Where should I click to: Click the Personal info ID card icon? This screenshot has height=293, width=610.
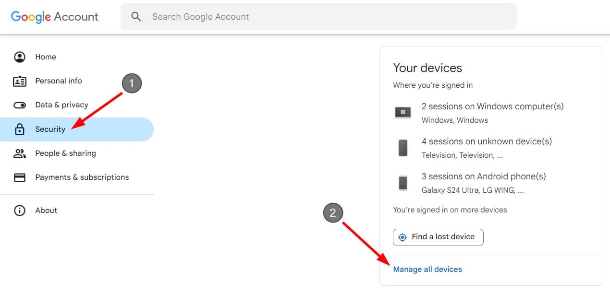[20, 81]
